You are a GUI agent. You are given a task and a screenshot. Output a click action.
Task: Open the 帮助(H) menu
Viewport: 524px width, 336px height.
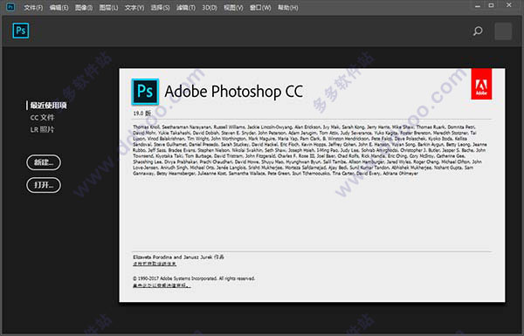(x=287, y=7)
